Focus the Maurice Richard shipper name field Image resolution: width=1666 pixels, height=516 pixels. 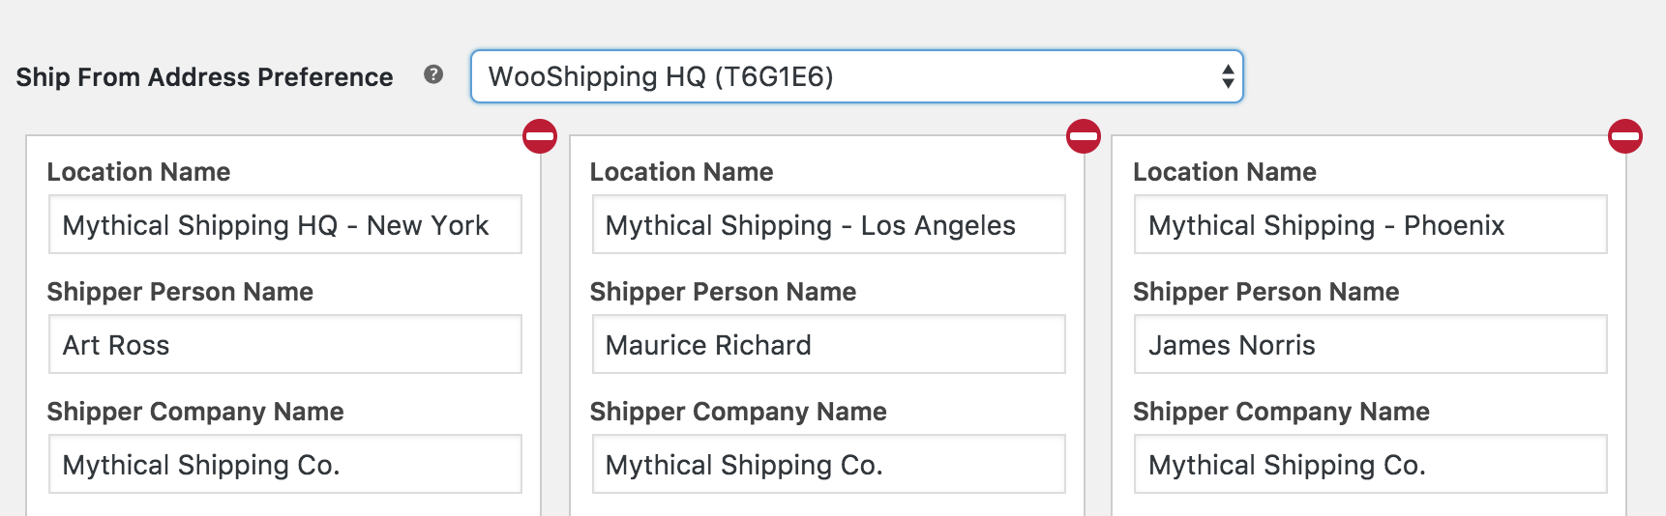point(828,345)
